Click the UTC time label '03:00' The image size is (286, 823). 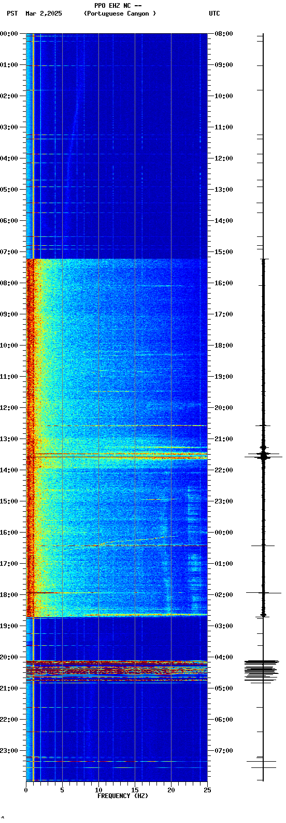click(x=223, y=626)
